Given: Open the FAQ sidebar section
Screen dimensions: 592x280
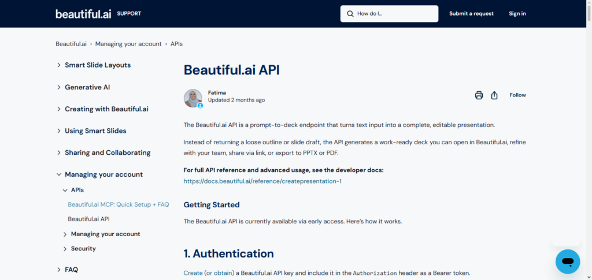Looking at the screenshot, I should tap(71, 270).
